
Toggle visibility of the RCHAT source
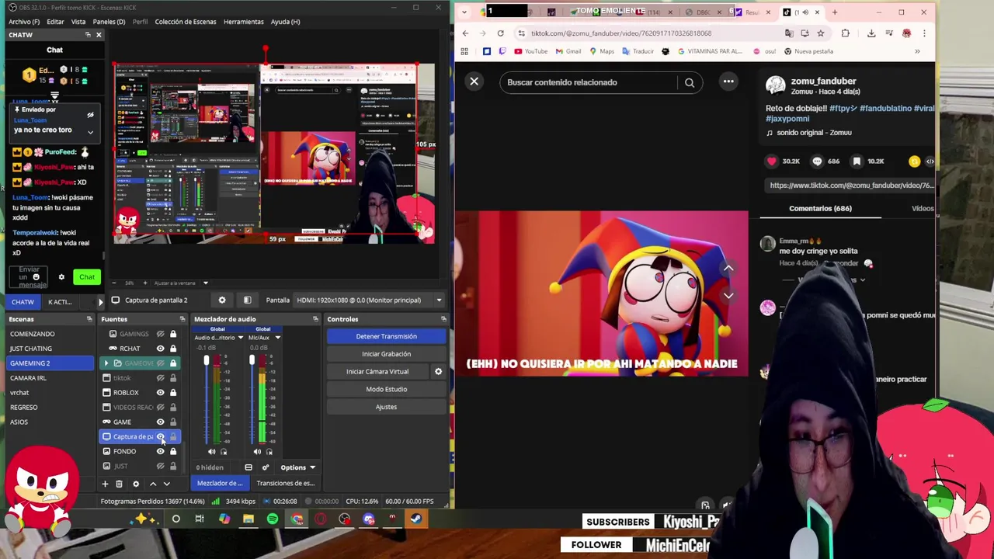pos(161,349)
